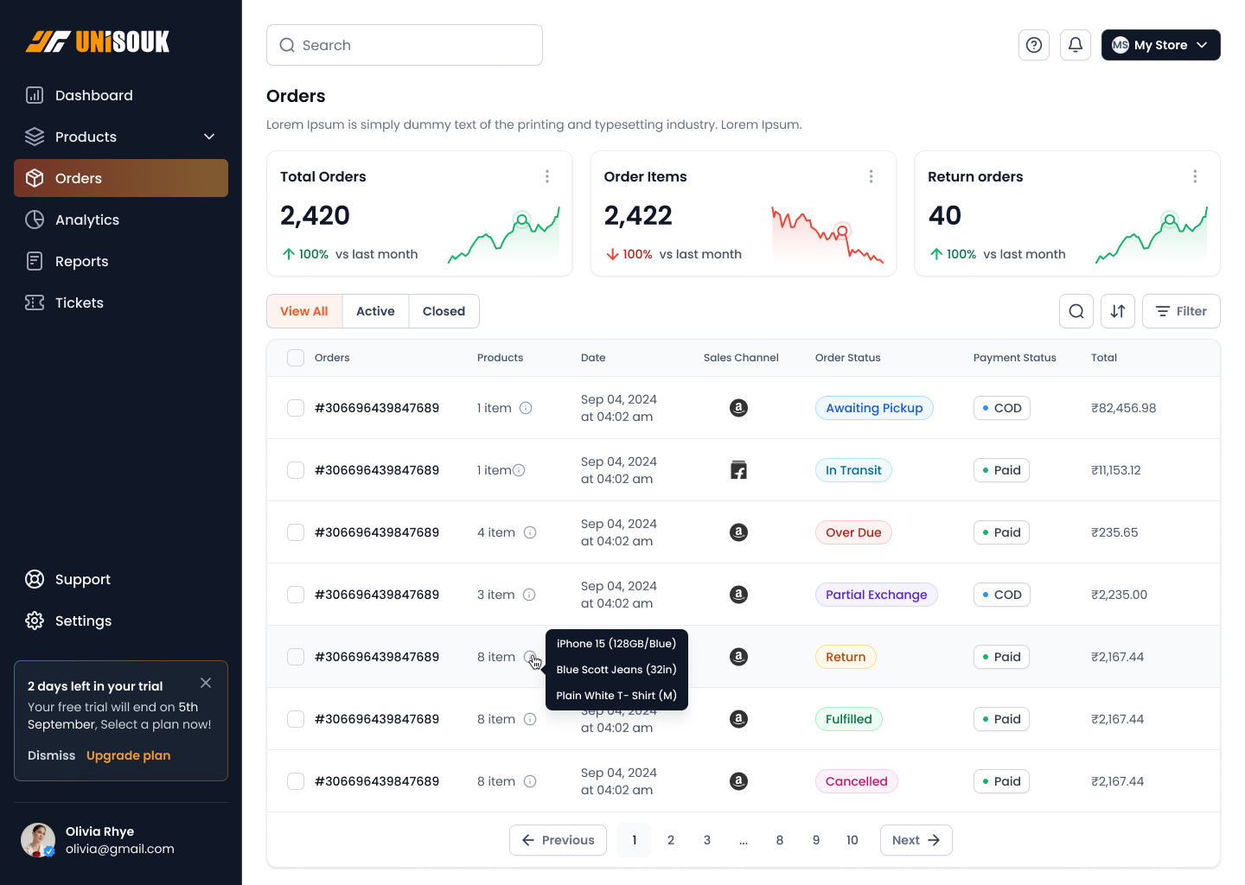
Task: Toggle the select-all orders checkbox
Action: (x=296, y=358)
